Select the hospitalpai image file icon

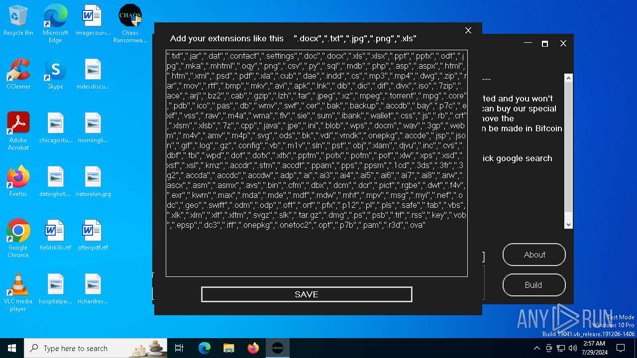coord(55,289)
